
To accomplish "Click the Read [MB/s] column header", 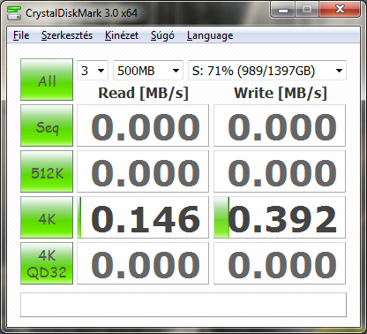I will pyautogui.click(x=143, y=94).
